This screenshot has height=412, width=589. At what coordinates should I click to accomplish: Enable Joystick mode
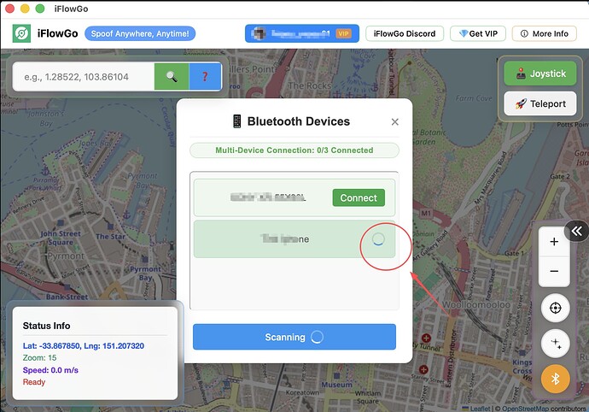(x=540, y=74)
